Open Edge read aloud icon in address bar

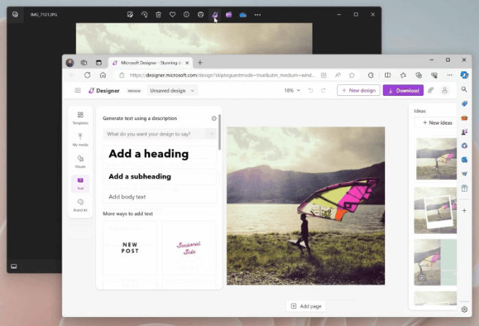(x=338, y=75)
